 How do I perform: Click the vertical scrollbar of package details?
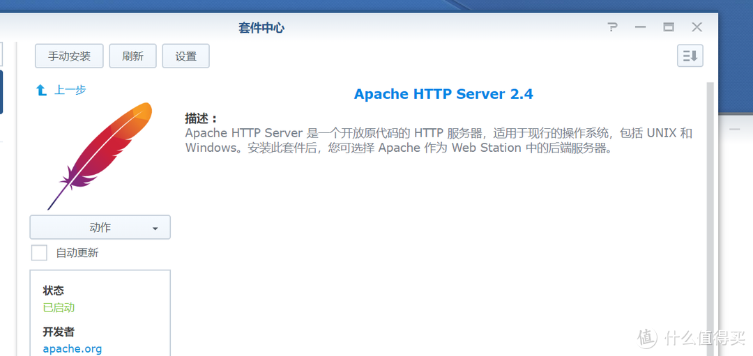(710, 219)
